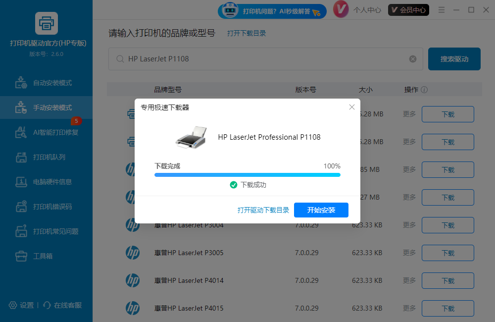The width and height of the screenshot is (495, 322).
Task: Close the 专用极速下载器 dialog
Action: tap(352, 107)
